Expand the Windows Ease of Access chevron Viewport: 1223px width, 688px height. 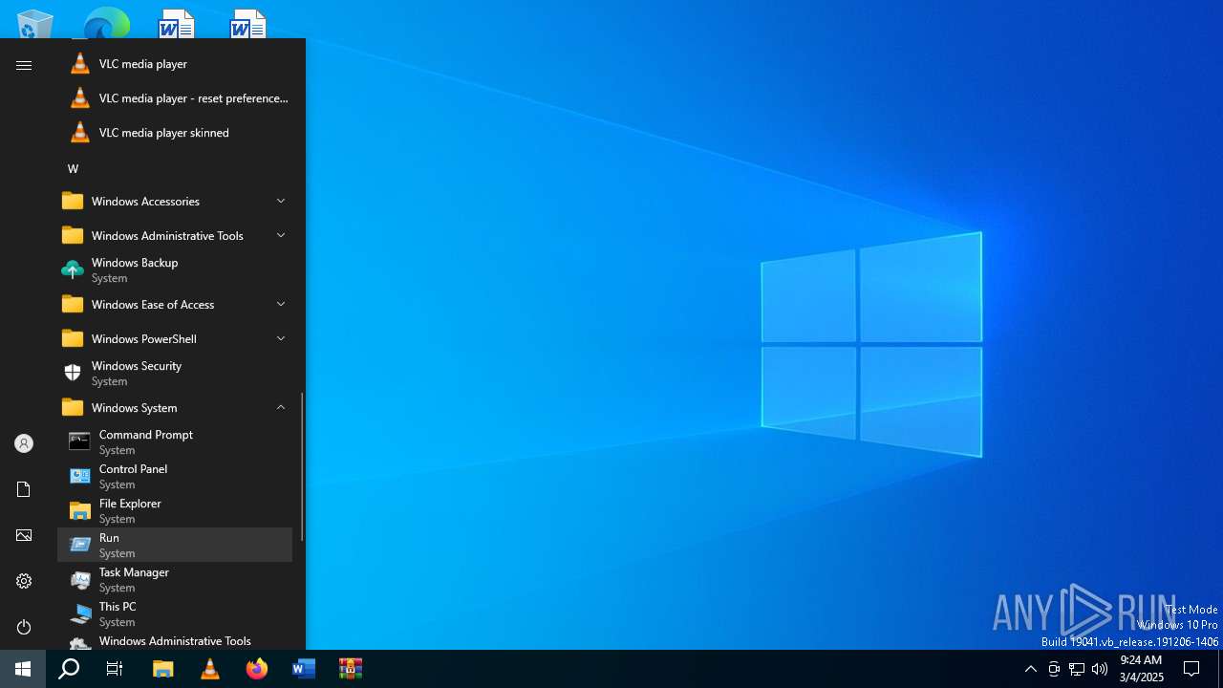tap(281, 304)
